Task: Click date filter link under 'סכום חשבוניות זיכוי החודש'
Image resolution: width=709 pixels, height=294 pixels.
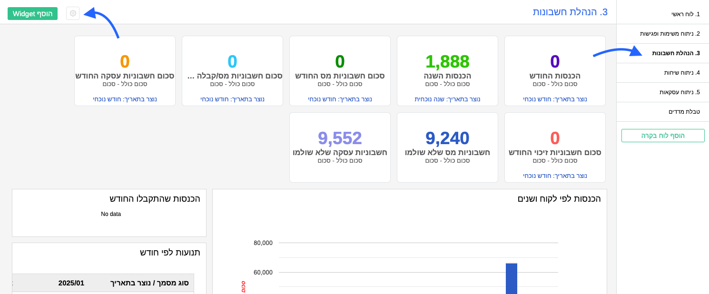Action: click(555, 176)
